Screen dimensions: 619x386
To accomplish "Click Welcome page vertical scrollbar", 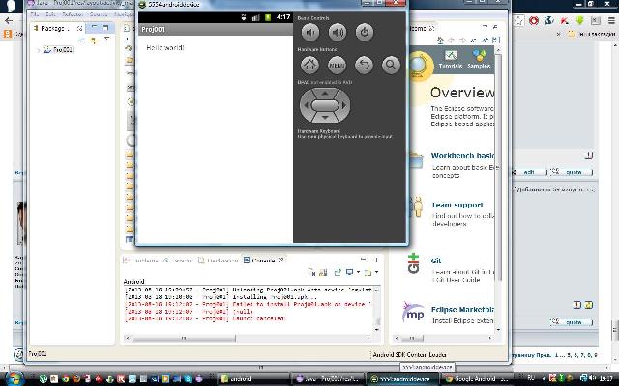I will click(498, 167).
